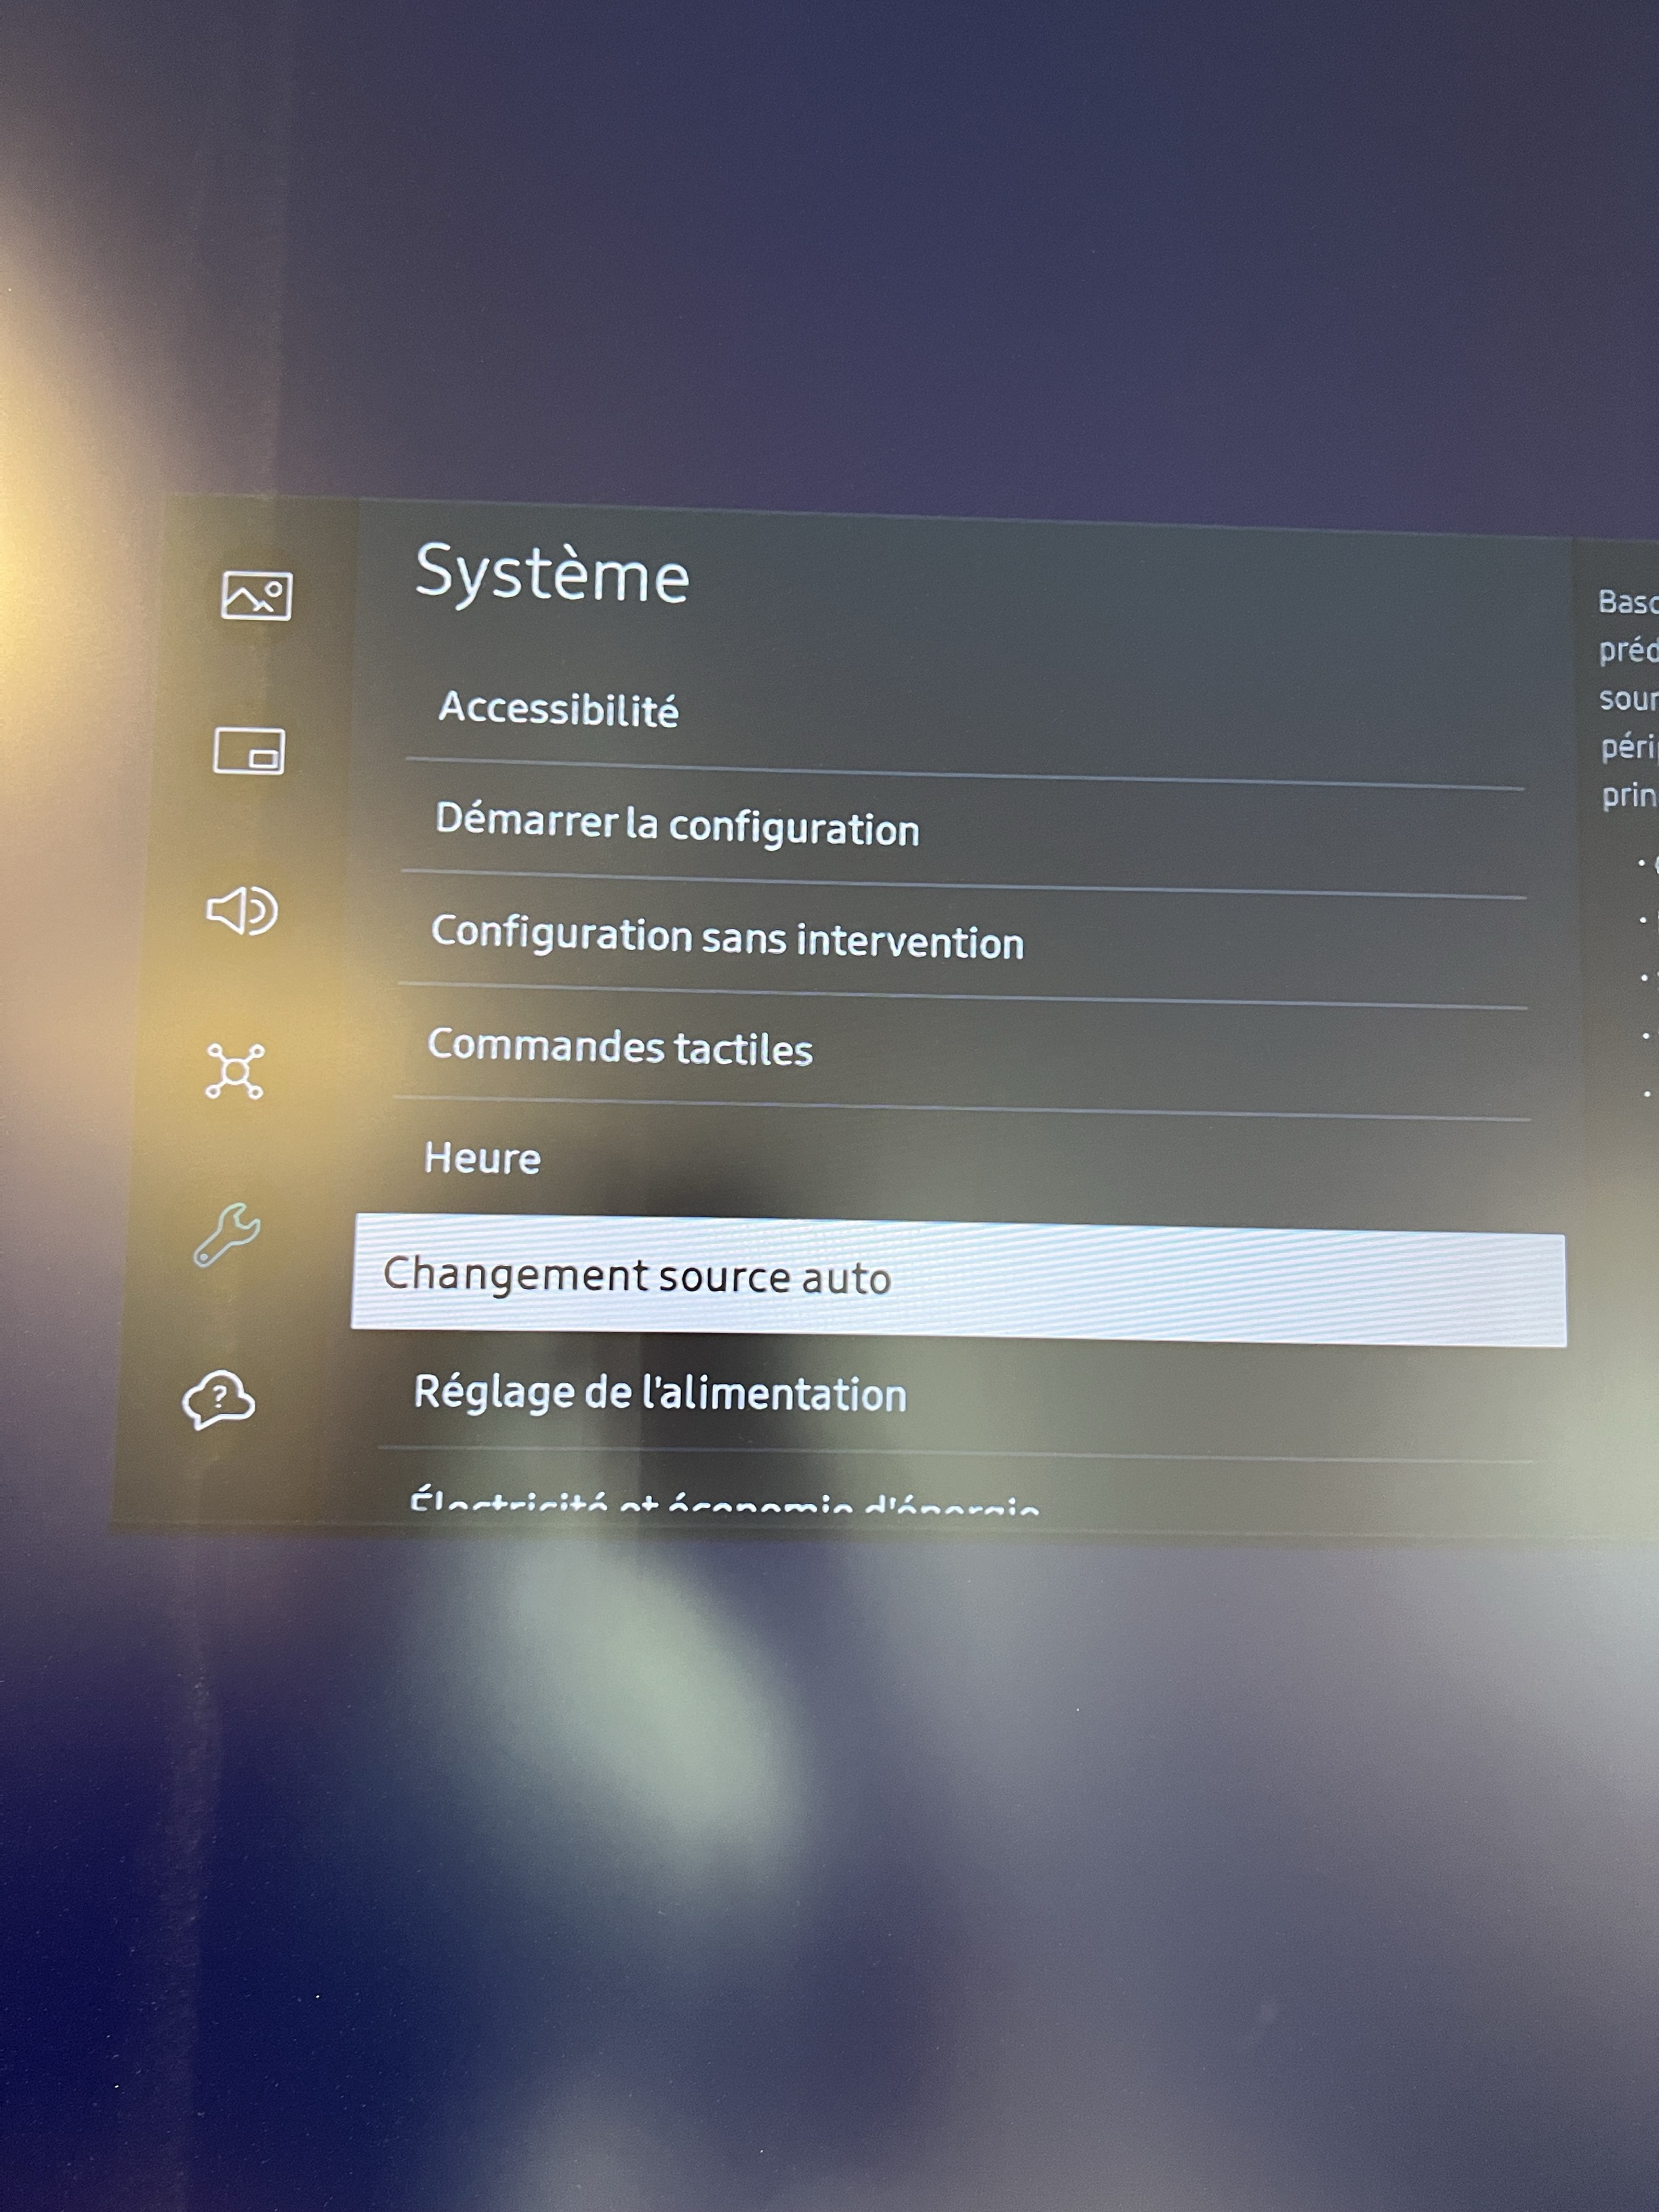
Task: Click the last bullet in description panel
Action: (x=1647, y=1094)
